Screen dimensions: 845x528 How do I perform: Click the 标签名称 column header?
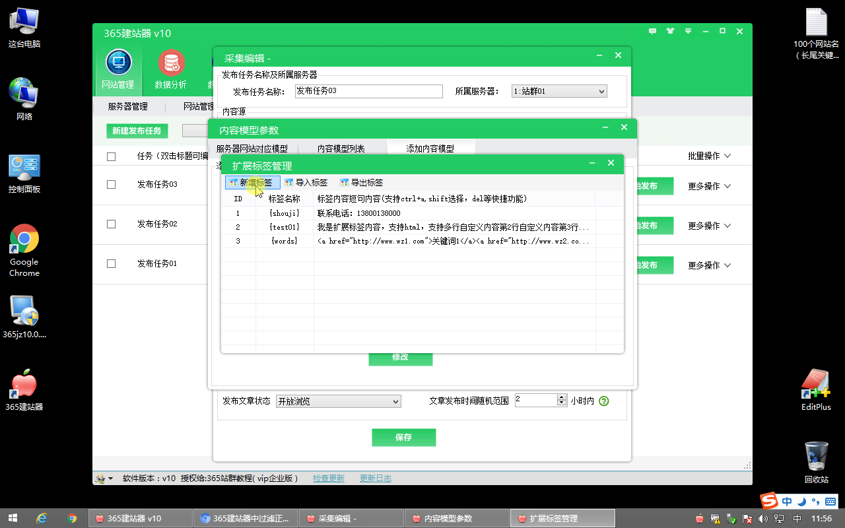coord(285,199)
